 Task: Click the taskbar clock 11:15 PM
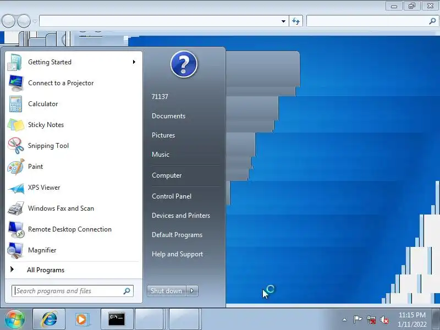click(412, 315)
